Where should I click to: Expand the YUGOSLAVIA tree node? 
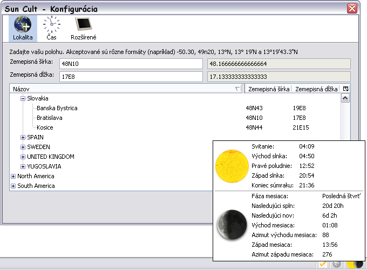tap(23, 166)
